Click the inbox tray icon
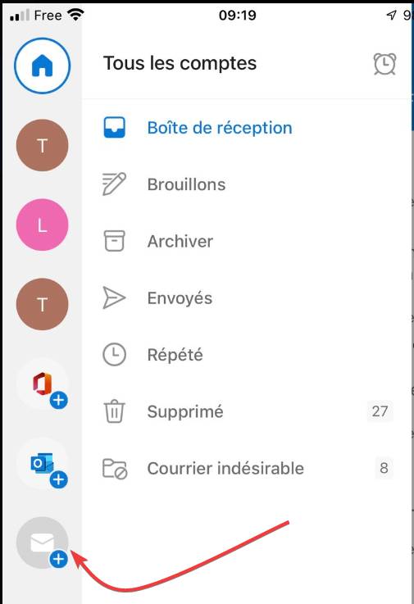This screenshot has height=604, width=414. tap(114, 128)
